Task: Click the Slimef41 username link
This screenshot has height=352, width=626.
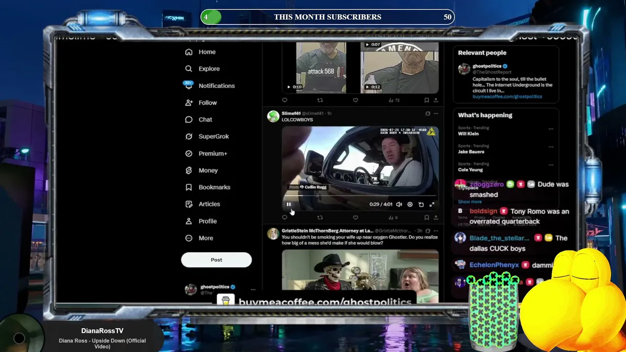Action: click(291, 113)
